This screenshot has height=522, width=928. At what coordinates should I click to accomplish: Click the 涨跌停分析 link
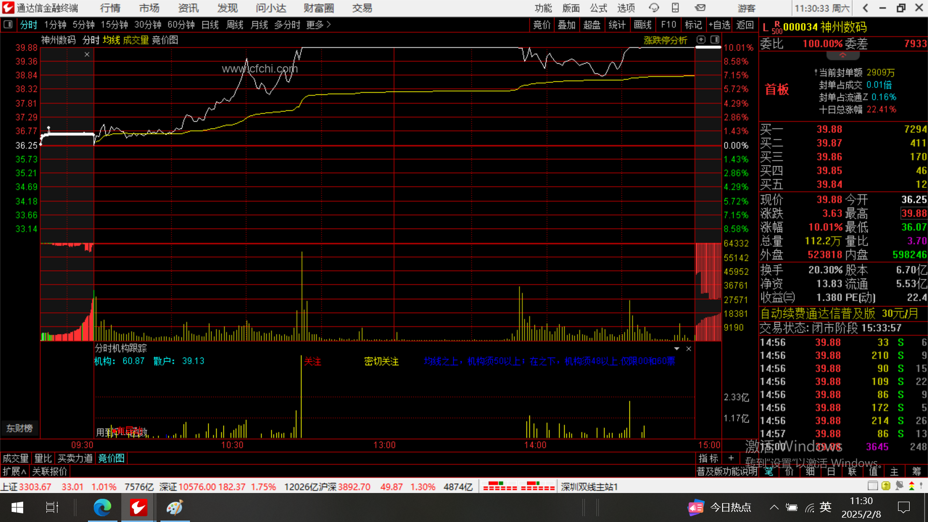point(665,40)
